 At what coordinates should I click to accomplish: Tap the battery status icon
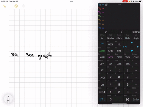coord(141,1)
